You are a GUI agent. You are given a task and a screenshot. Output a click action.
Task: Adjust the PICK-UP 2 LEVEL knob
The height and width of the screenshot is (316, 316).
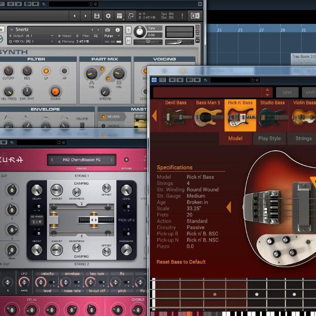pyautogui.click(x=126, y=190)
